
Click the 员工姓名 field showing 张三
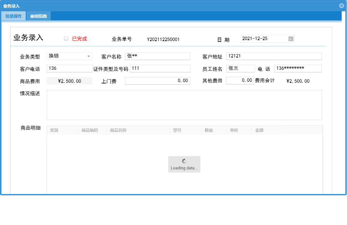coord(241,68)
